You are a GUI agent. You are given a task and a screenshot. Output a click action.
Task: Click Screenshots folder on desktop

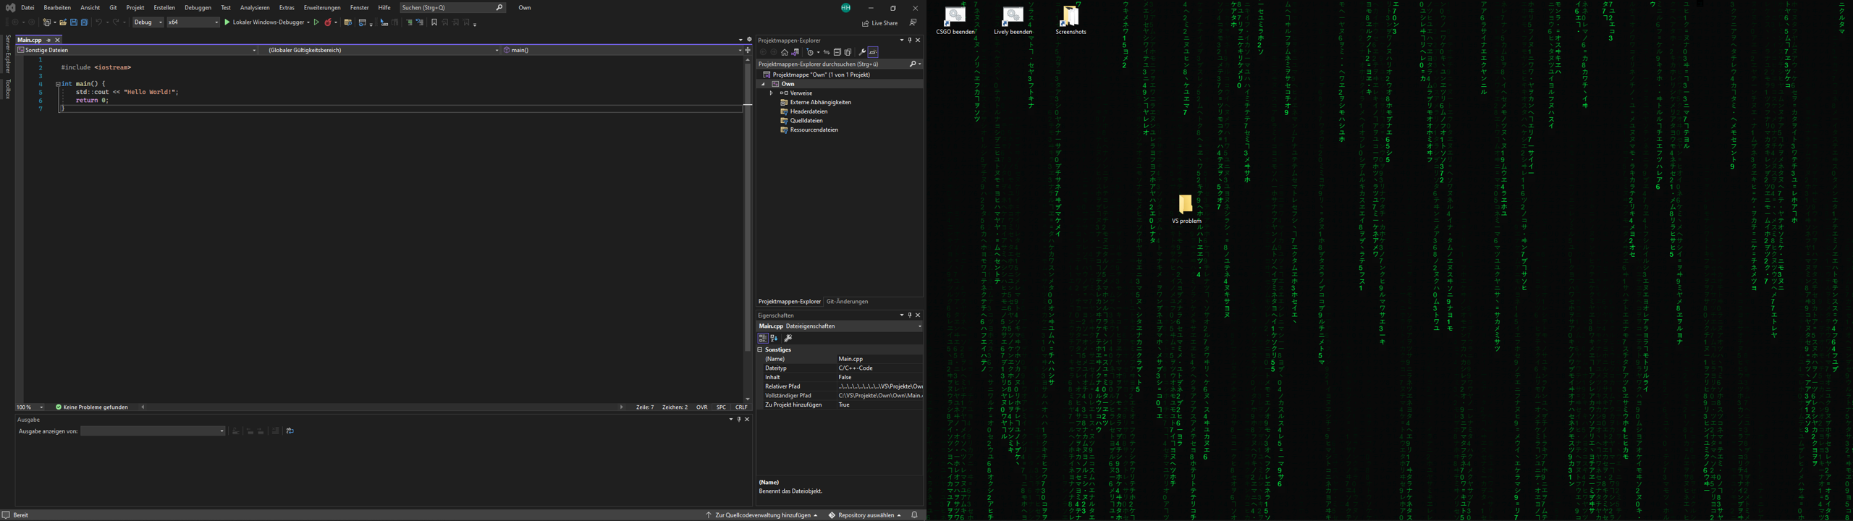pos(1071,20)
